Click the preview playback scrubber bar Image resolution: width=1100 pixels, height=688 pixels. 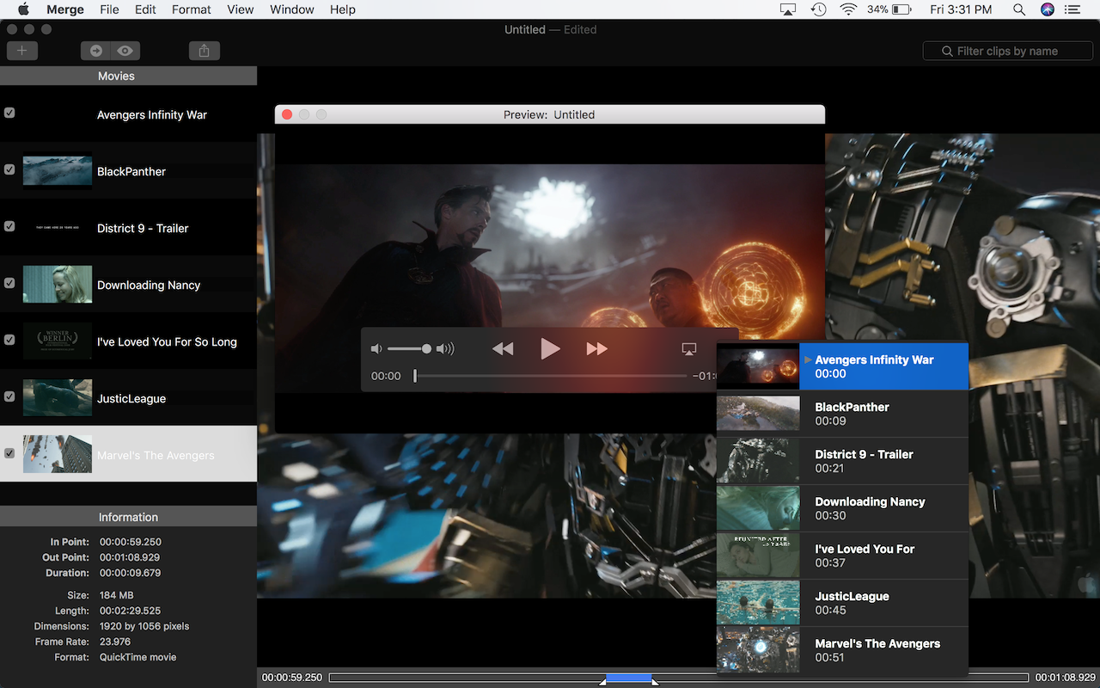coord(551,376)
